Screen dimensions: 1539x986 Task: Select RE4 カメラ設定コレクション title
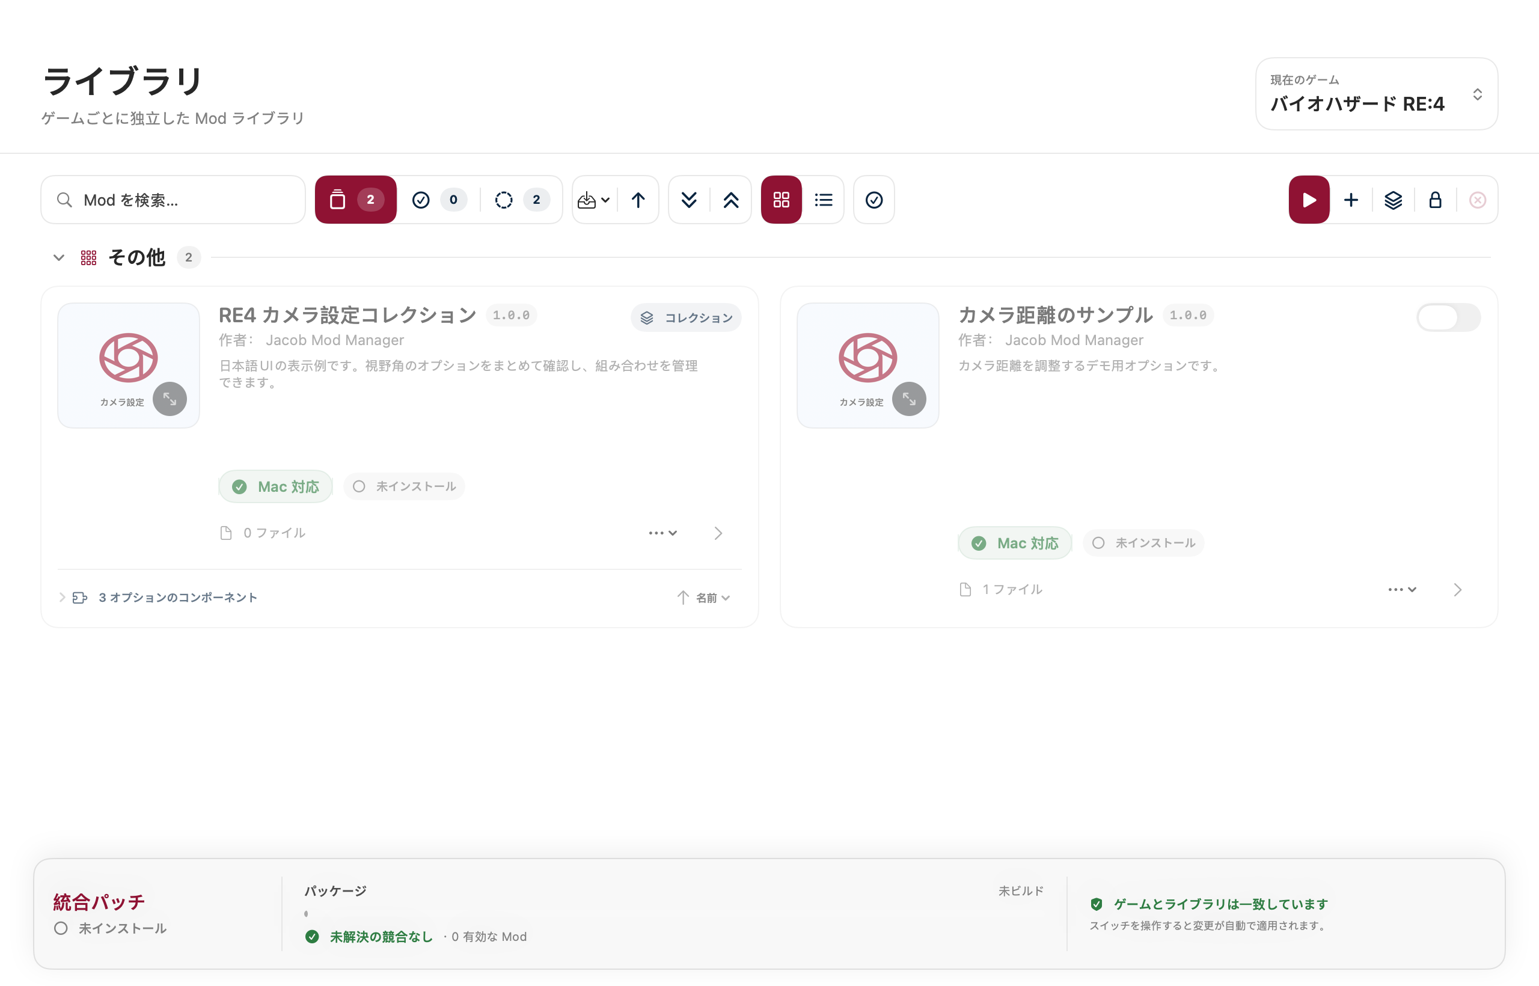click(x=347, y=315)
